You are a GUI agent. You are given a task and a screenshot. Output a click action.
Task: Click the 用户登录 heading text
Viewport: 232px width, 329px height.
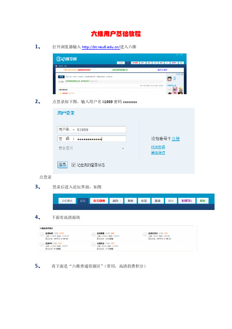pos(66,113)
